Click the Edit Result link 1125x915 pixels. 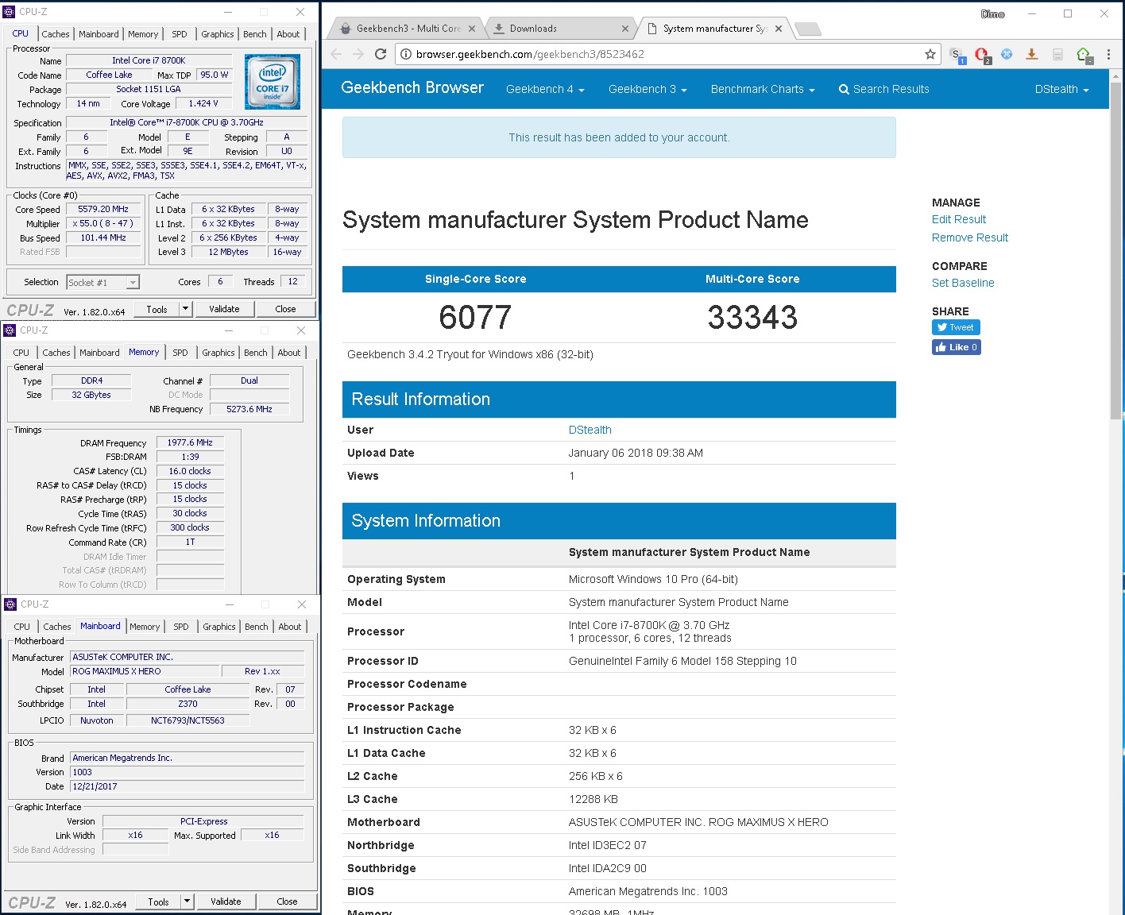tap(959, 219)
